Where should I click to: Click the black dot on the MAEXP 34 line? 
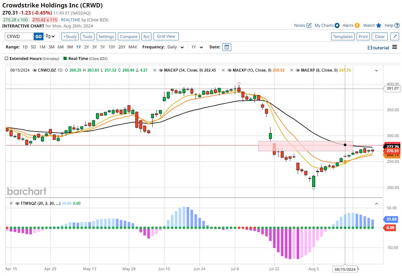(345, 145)
